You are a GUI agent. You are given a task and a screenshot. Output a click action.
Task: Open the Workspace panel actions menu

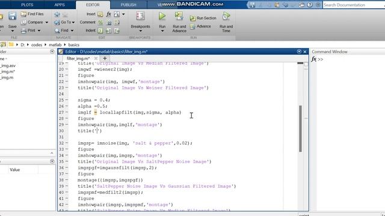point(52,161)
